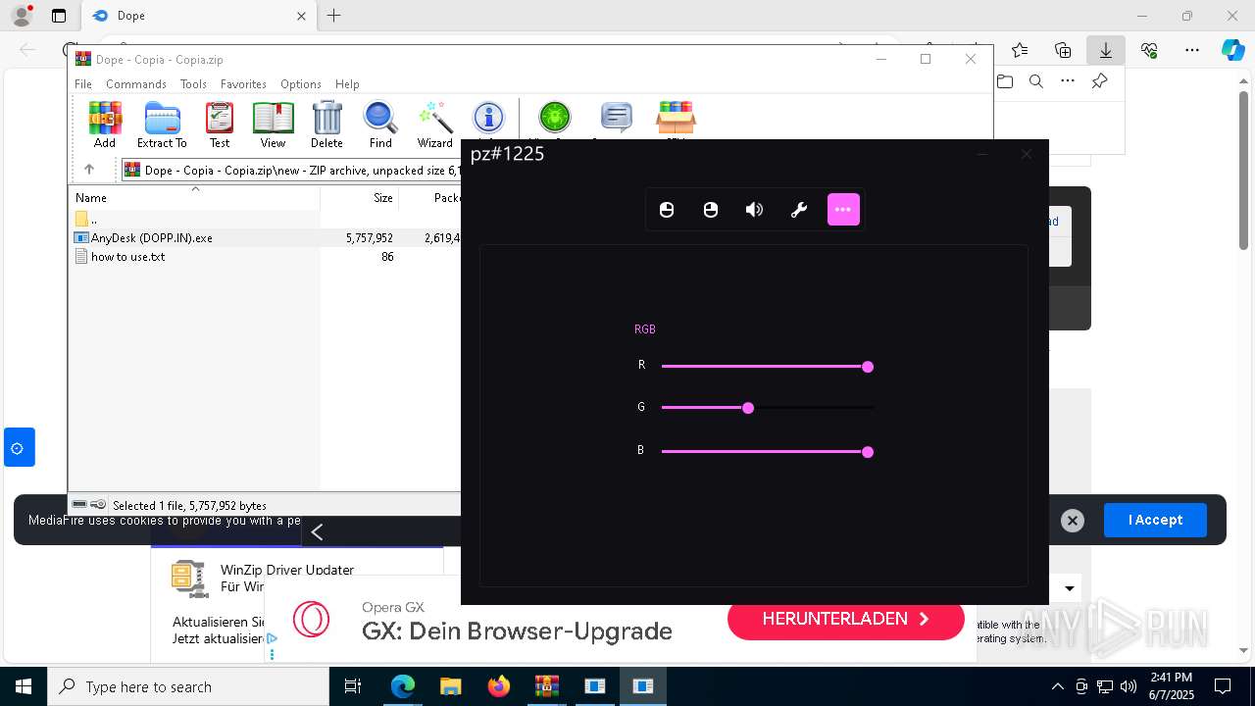Go up one folder level in WinRAR
Image resolution: width=1255 pixels, height=706 pixels.
pyautogui.click(x=88, y=170)
